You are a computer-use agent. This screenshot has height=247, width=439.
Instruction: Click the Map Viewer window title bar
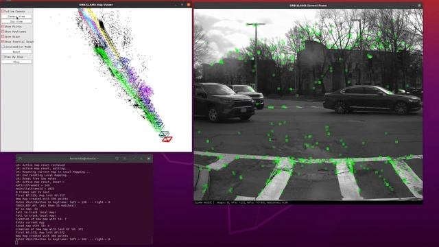[x=96, y=5]
